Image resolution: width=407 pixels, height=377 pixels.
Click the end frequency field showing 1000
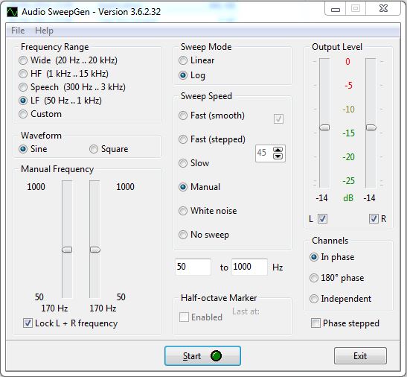(x=249, y=267)
